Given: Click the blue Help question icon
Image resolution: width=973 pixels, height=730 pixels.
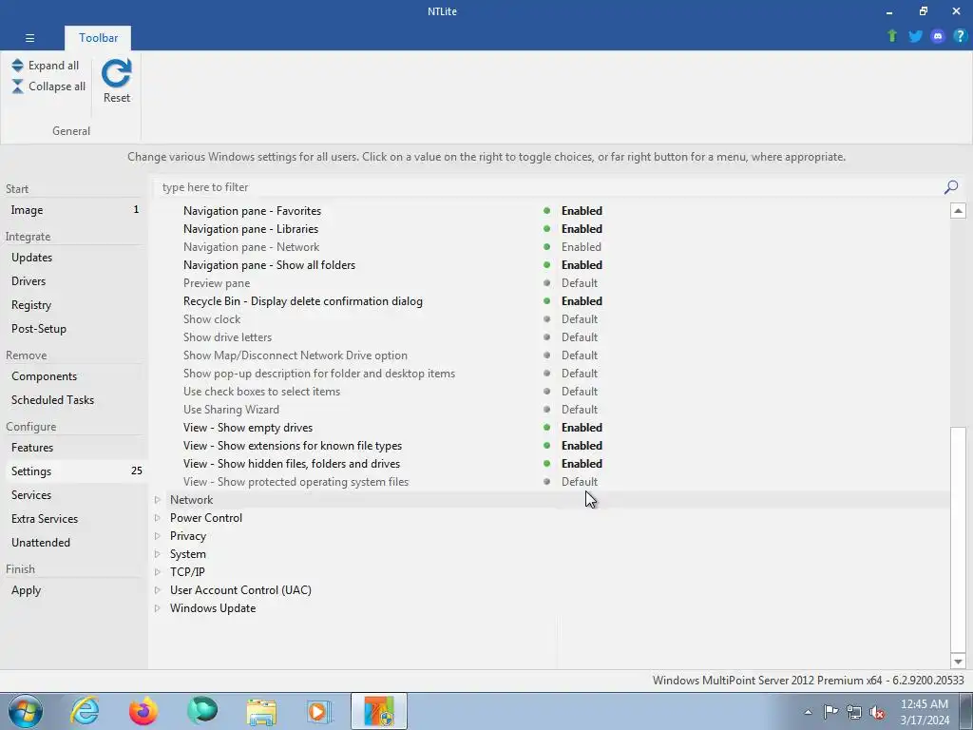Looking at the screenshot, I should [x=960, y=36].
